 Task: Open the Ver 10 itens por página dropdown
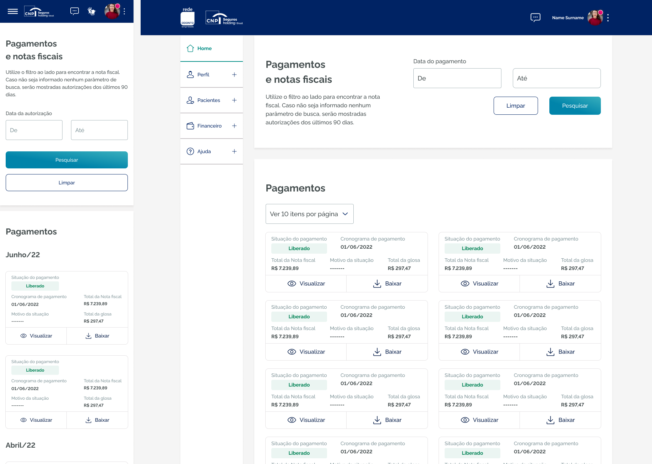[309, 214]
